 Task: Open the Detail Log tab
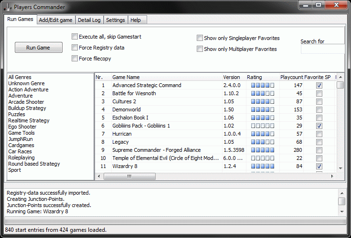click(89, 20)
